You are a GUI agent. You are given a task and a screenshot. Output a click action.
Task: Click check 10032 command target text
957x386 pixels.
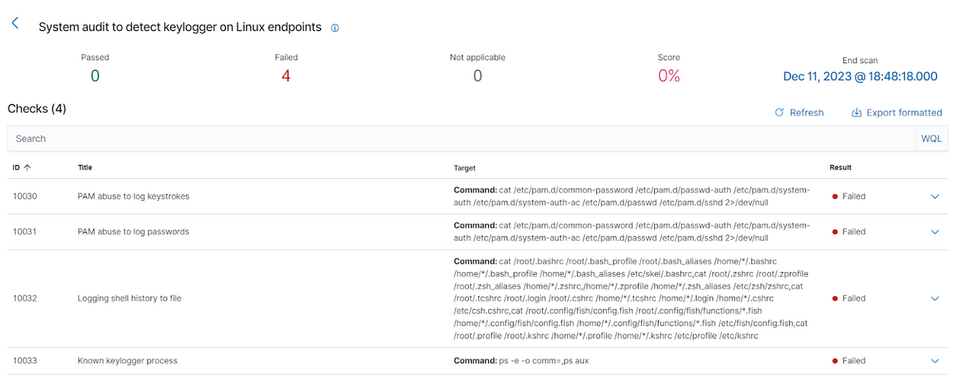click(x=632, y=299)
